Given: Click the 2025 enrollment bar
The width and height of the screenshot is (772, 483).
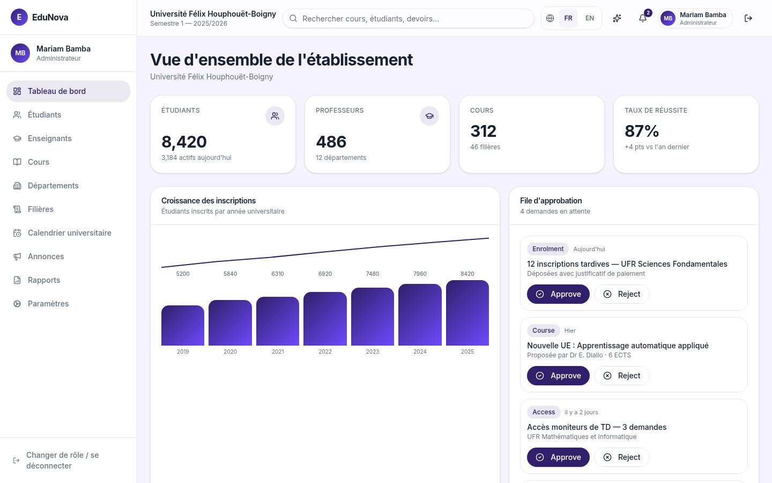Looking at the screenshot, I should [467, 313].
